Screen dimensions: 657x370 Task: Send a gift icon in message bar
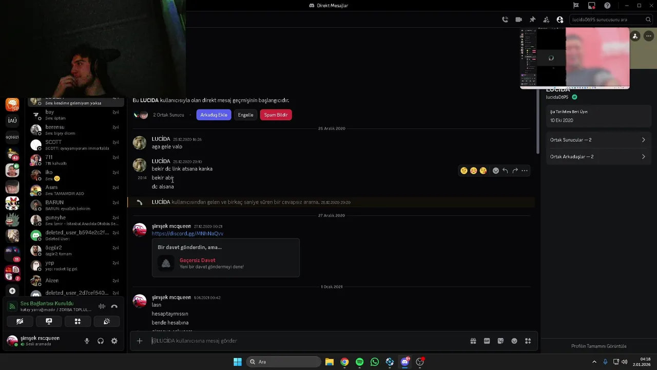click(x=473, y=341)
